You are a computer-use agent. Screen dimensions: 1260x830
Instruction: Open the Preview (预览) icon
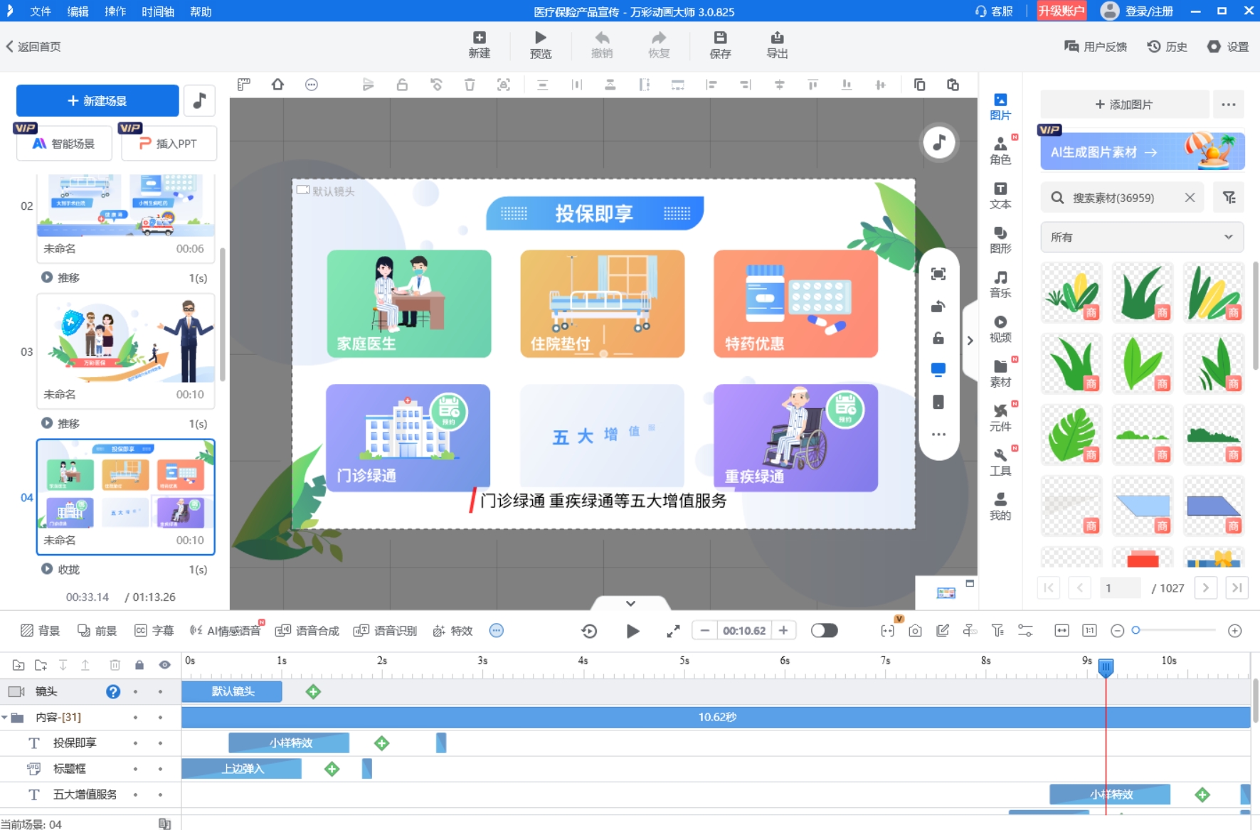pyautogui.click(x=540, y=45)
